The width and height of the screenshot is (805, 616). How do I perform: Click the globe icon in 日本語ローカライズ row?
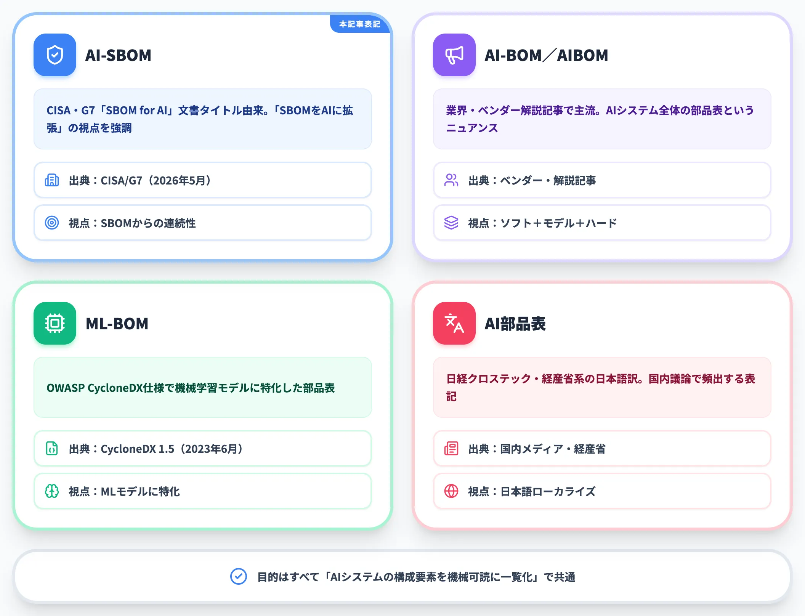[451, 491]
